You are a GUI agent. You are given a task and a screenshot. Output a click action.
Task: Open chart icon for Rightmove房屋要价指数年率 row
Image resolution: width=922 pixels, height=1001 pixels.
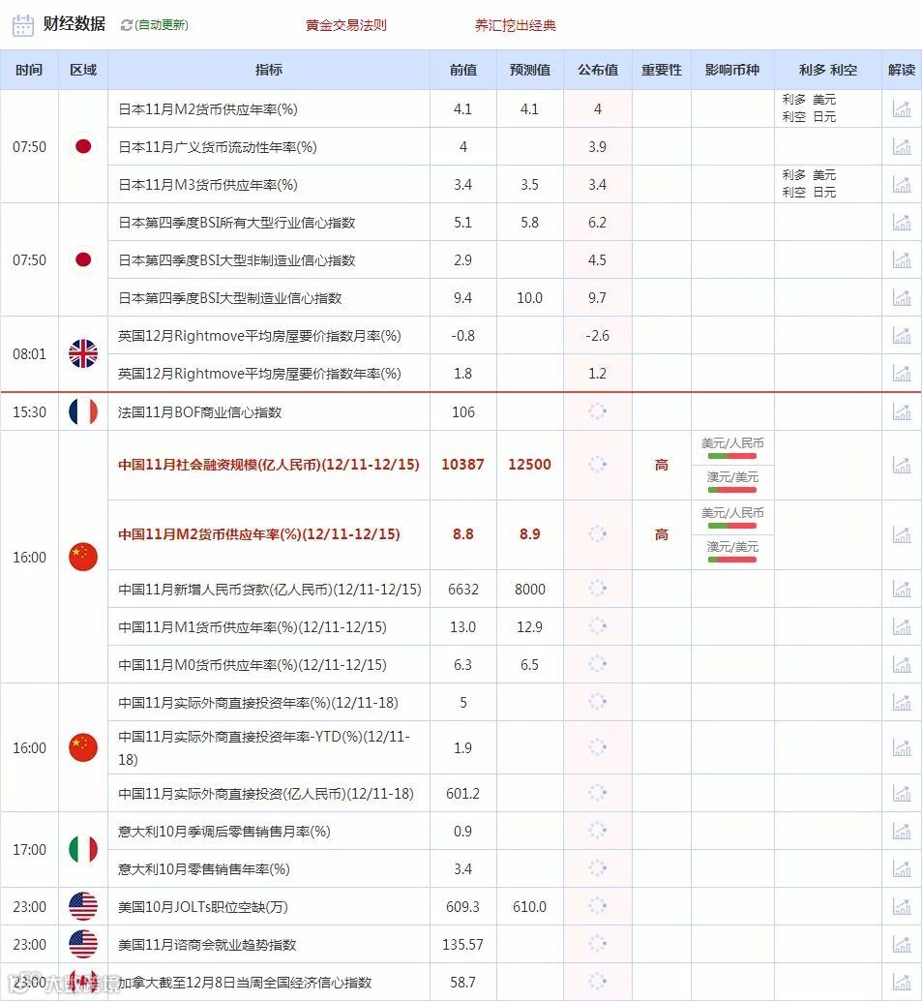click(x=901, y=373)
